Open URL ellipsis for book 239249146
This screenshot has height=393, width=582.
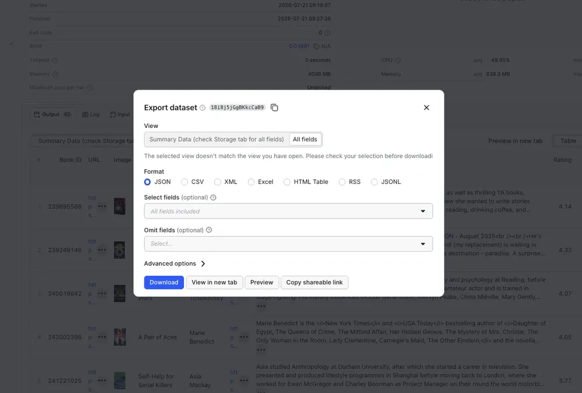[102, 250]
